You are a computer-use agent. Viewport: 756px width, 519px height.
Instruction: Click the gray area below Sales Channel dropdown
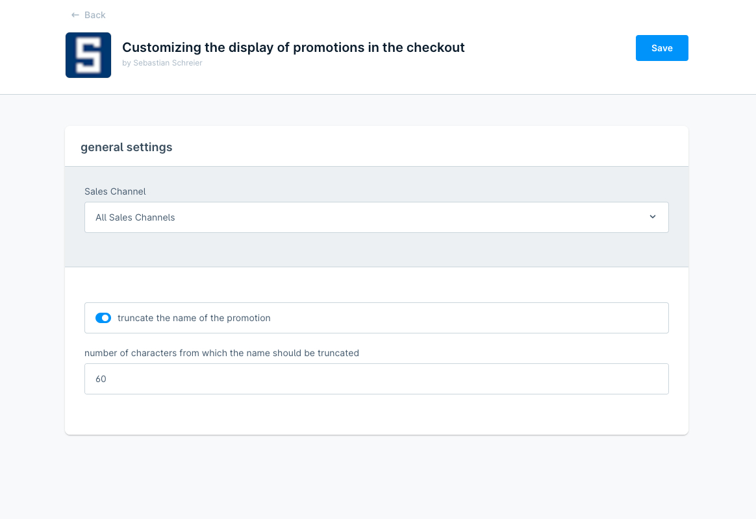(376, 250)
